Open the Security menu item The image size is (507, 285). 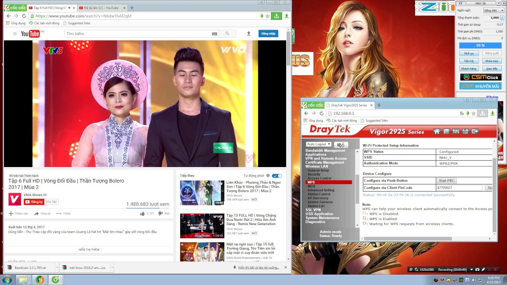pos(314,174)
